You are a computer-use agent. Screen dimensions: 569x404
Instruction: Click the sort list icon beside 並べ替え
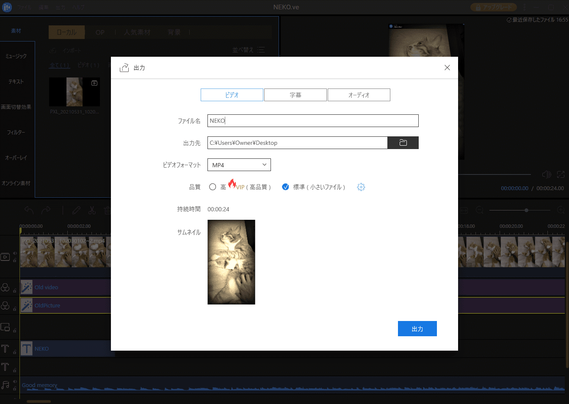[x=261, y=50]
